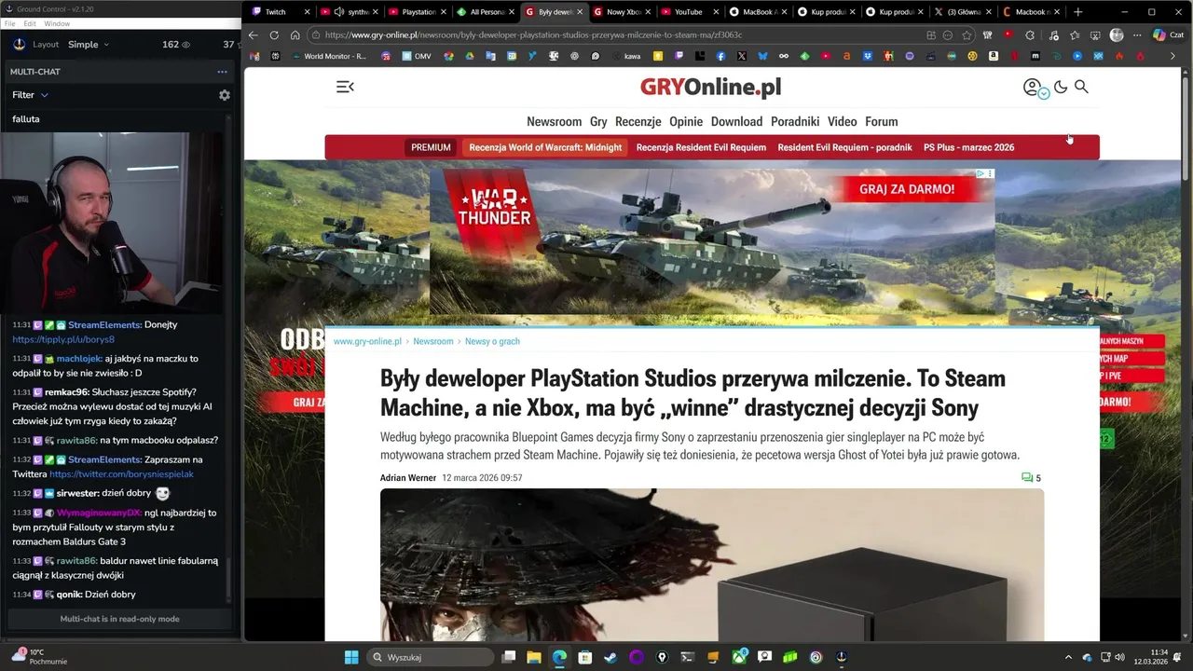The image size is (1193, 671).
Task: Click the viewer count eye icon
Action: pyautogui.click(x=185, y=45)
